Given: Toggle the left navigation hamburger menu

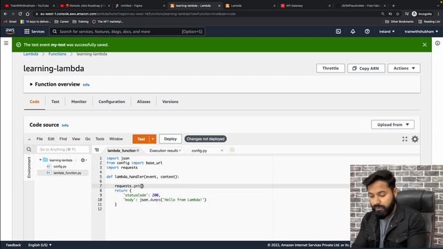Looking at the screenshot, I should pos(6,43).
